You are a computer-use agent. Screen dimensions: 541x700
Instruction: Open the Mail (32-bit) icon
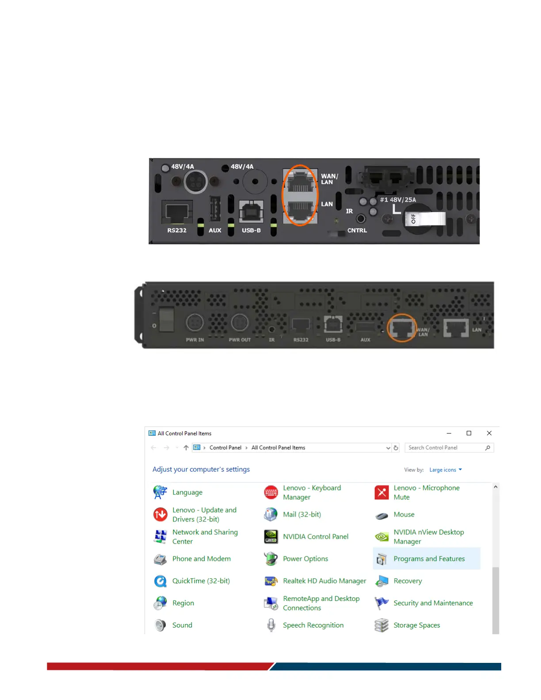point(270,514)
